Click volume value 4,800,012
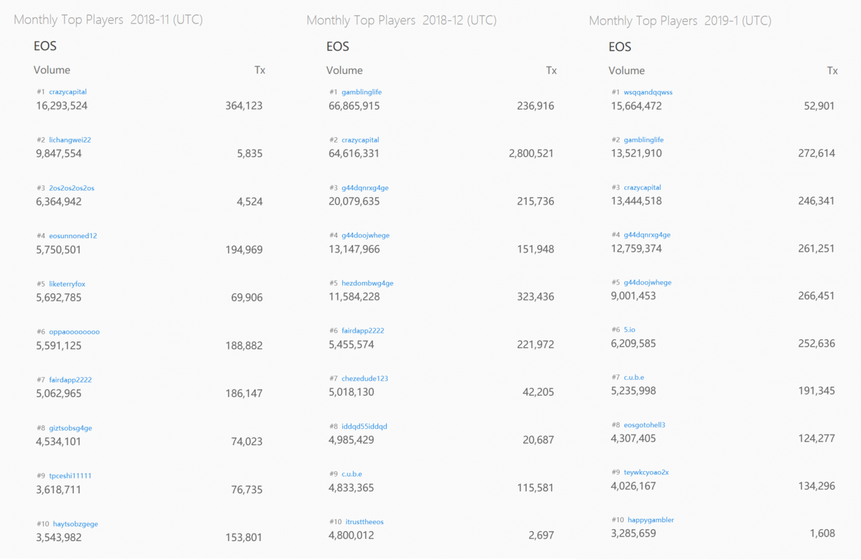Screen dimensions: 861x560 (x=351, y=536)
